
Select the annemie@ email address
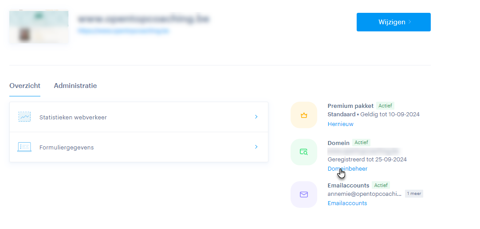coord(365,194)
